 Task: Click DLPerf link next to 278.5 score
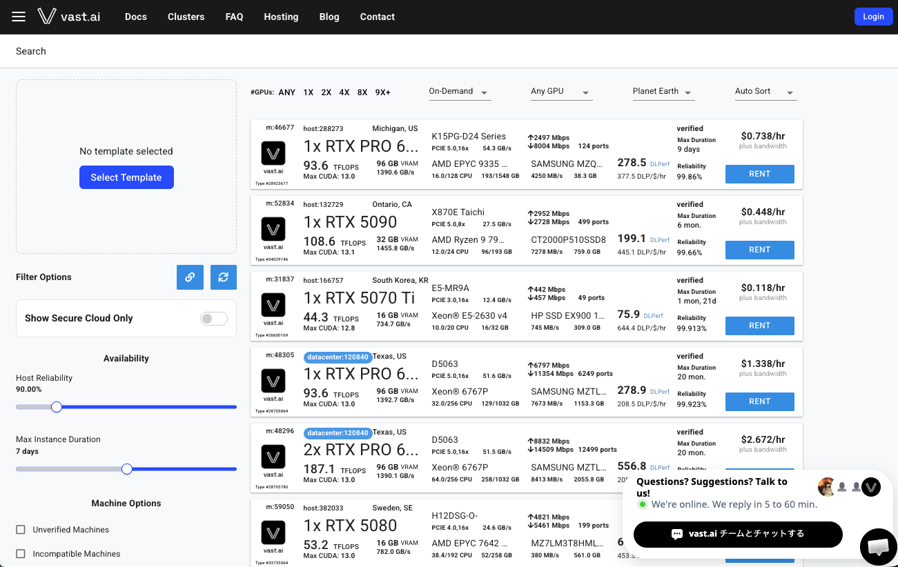click(660, 164)
